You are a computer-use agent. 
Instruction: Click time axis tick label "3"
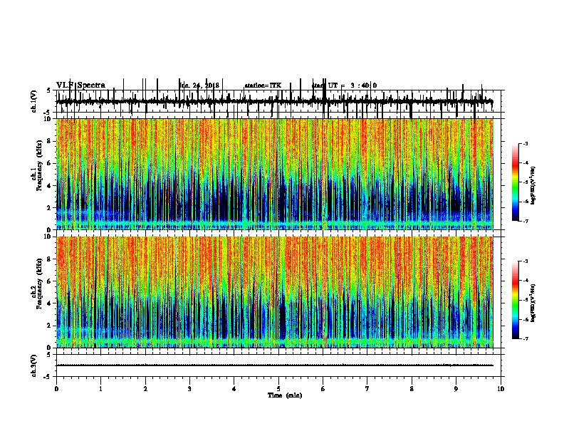click(189, 389)
